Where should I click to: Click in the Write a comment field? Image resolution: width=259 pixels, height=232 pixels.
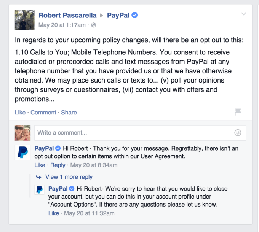click(x=133, y=133)
